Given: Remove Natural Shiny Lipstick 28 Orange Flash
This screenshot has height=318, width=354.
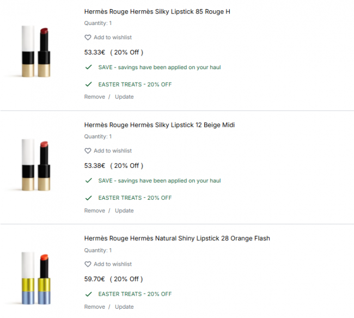Looking at the screenshot, I should tap(94, 307).
